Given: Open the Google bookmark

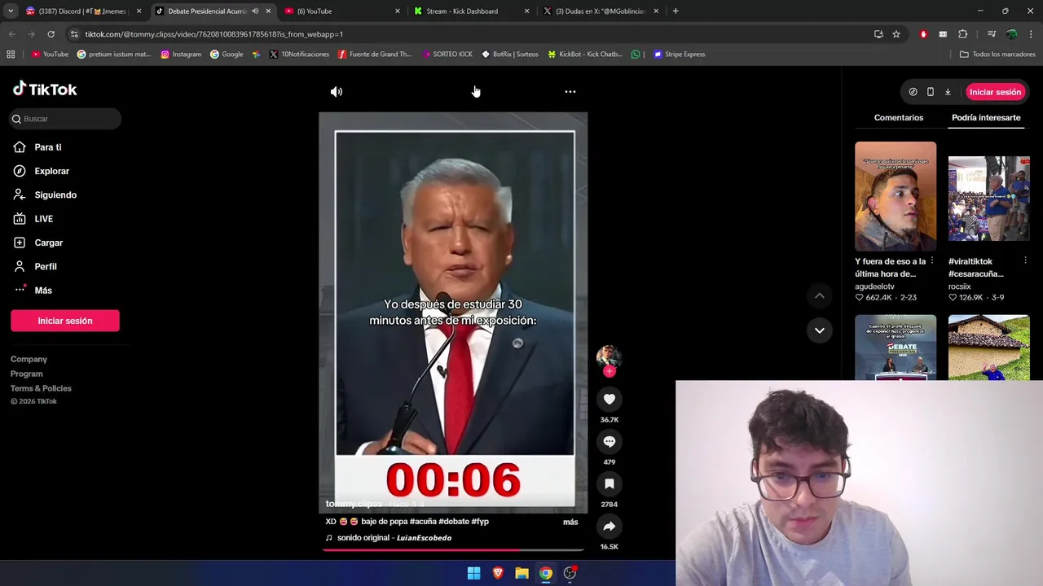Looking at the screenshot, I should (x=227, y=55).
